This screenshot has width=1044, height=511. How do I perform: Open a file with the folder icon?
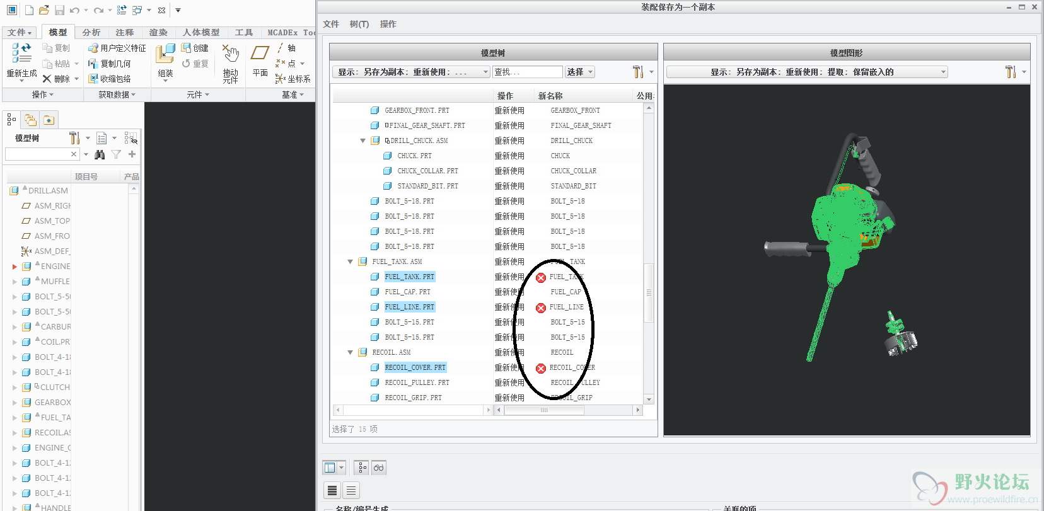[43, 10]
